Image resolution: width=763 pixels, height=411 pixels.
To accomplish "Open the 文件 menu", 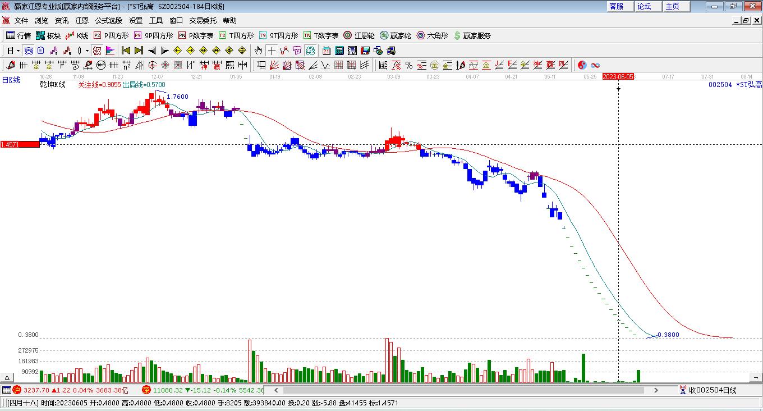I will point(21,21).
